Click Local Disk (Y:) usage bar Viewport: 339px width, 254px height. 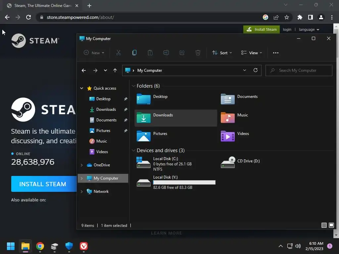point(184,182)
